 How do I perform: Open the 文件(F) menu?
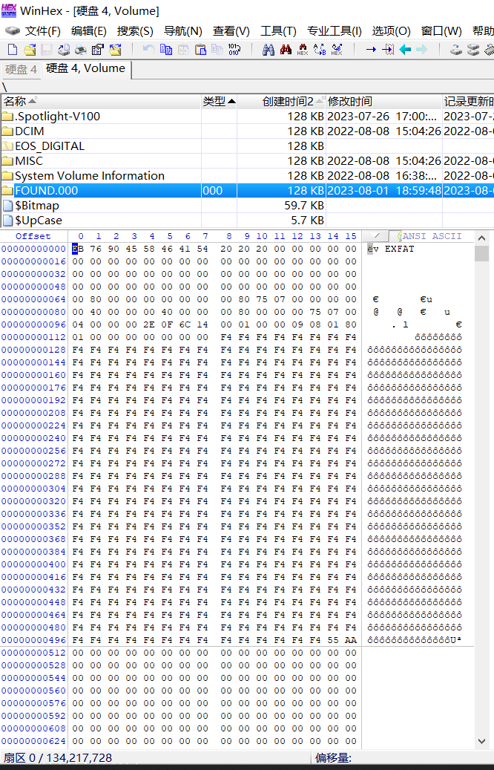[43, 31]
